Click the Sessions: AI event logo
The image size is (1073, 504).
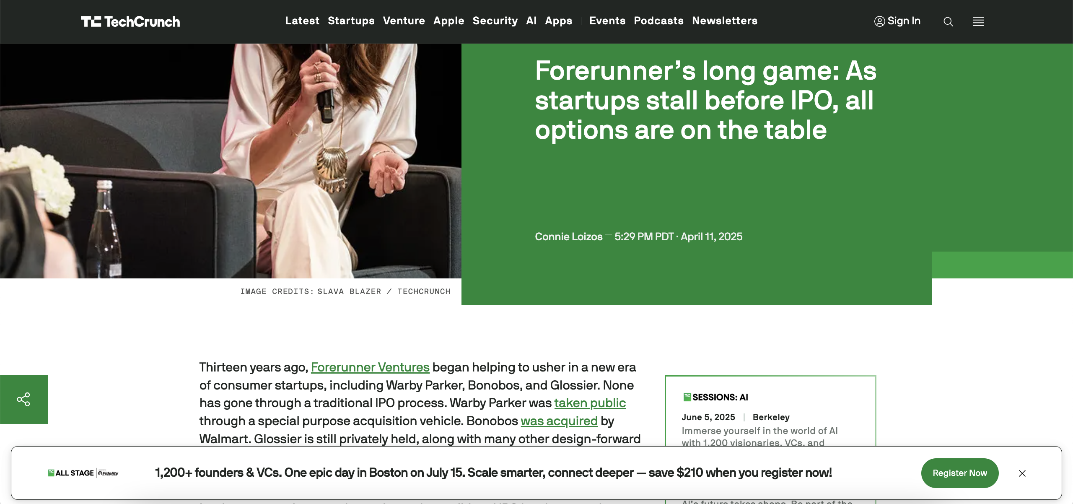pyautogui.click(x=715, y=397)
